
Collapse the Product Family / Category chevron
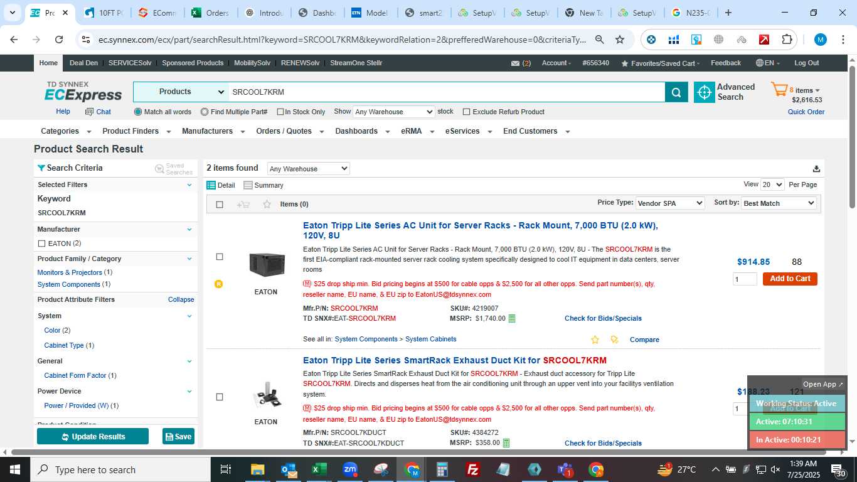pyautogui.click(x=189, y=259)
